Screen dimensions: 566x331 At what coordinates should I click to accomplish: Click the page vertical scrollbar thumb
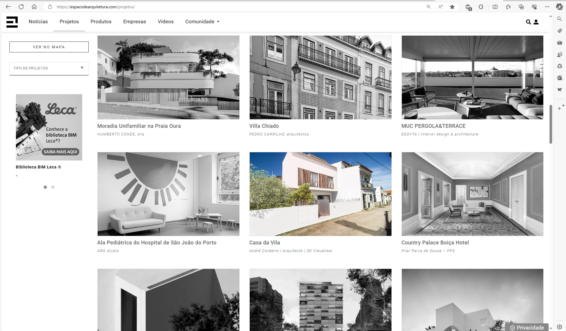550,124
